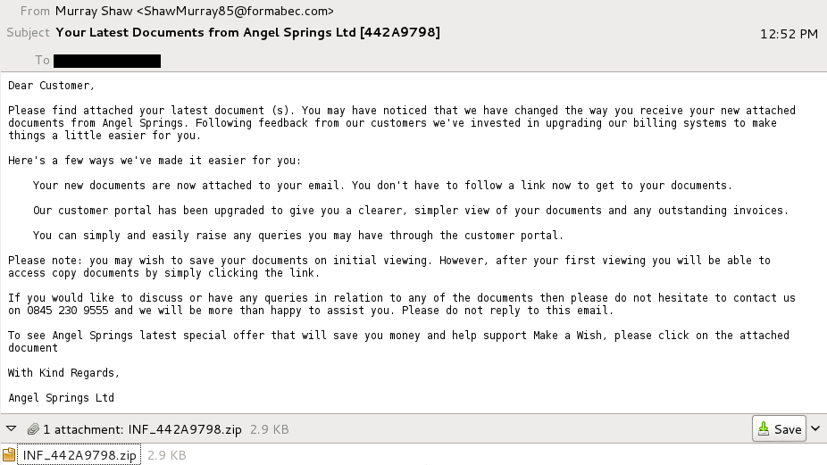
Task: Click the paperclip attachment icon
Action: click(33, 429)
